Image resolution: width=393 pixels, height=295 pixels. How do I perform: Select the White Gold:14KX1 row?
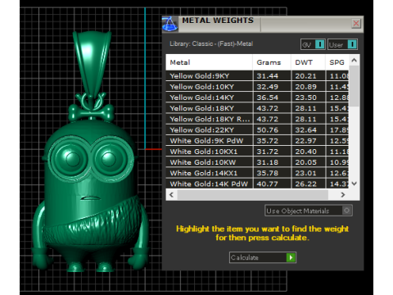coord(257,173)
